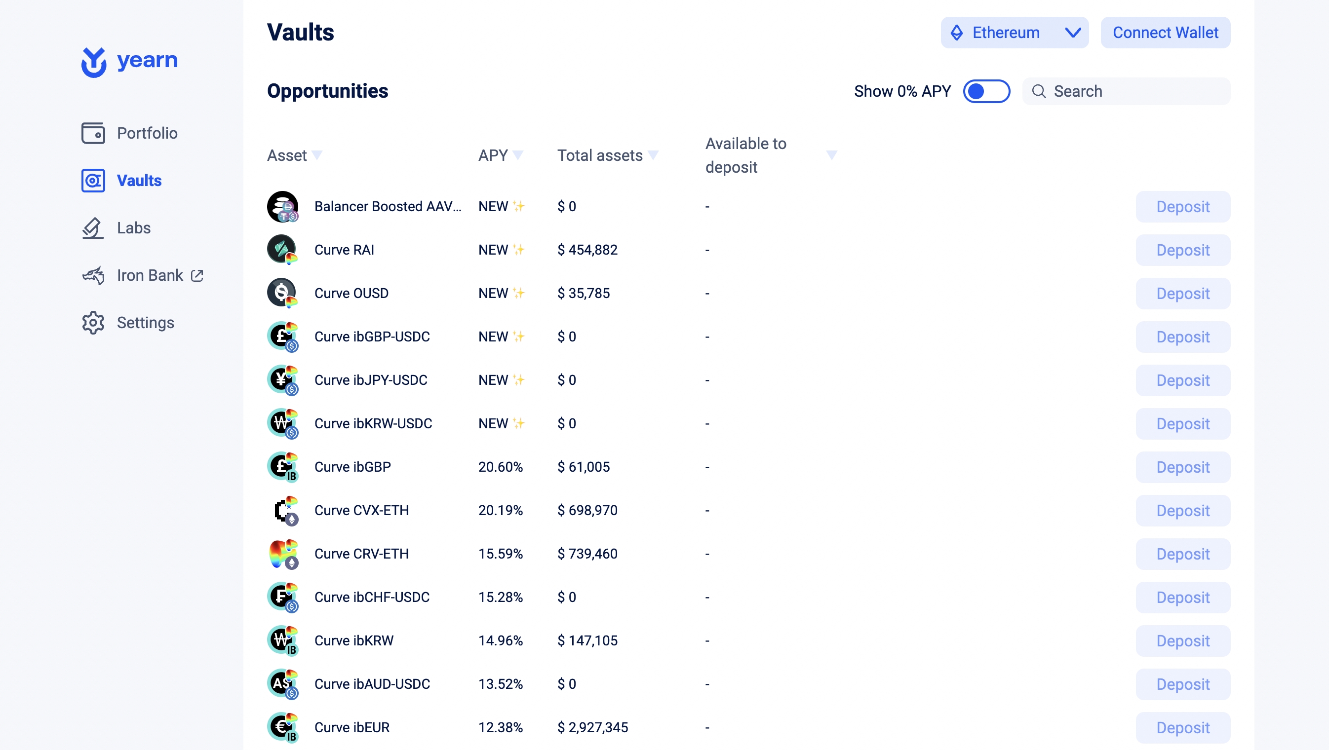Click the 15.59% APY value
The width and height of the screenshot is (1329, 750).
[x=501, y=554]
